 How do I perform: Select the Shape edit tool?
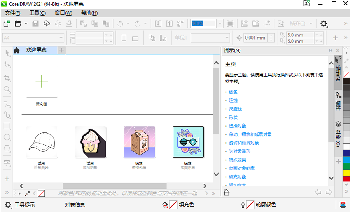click(7, 64)
